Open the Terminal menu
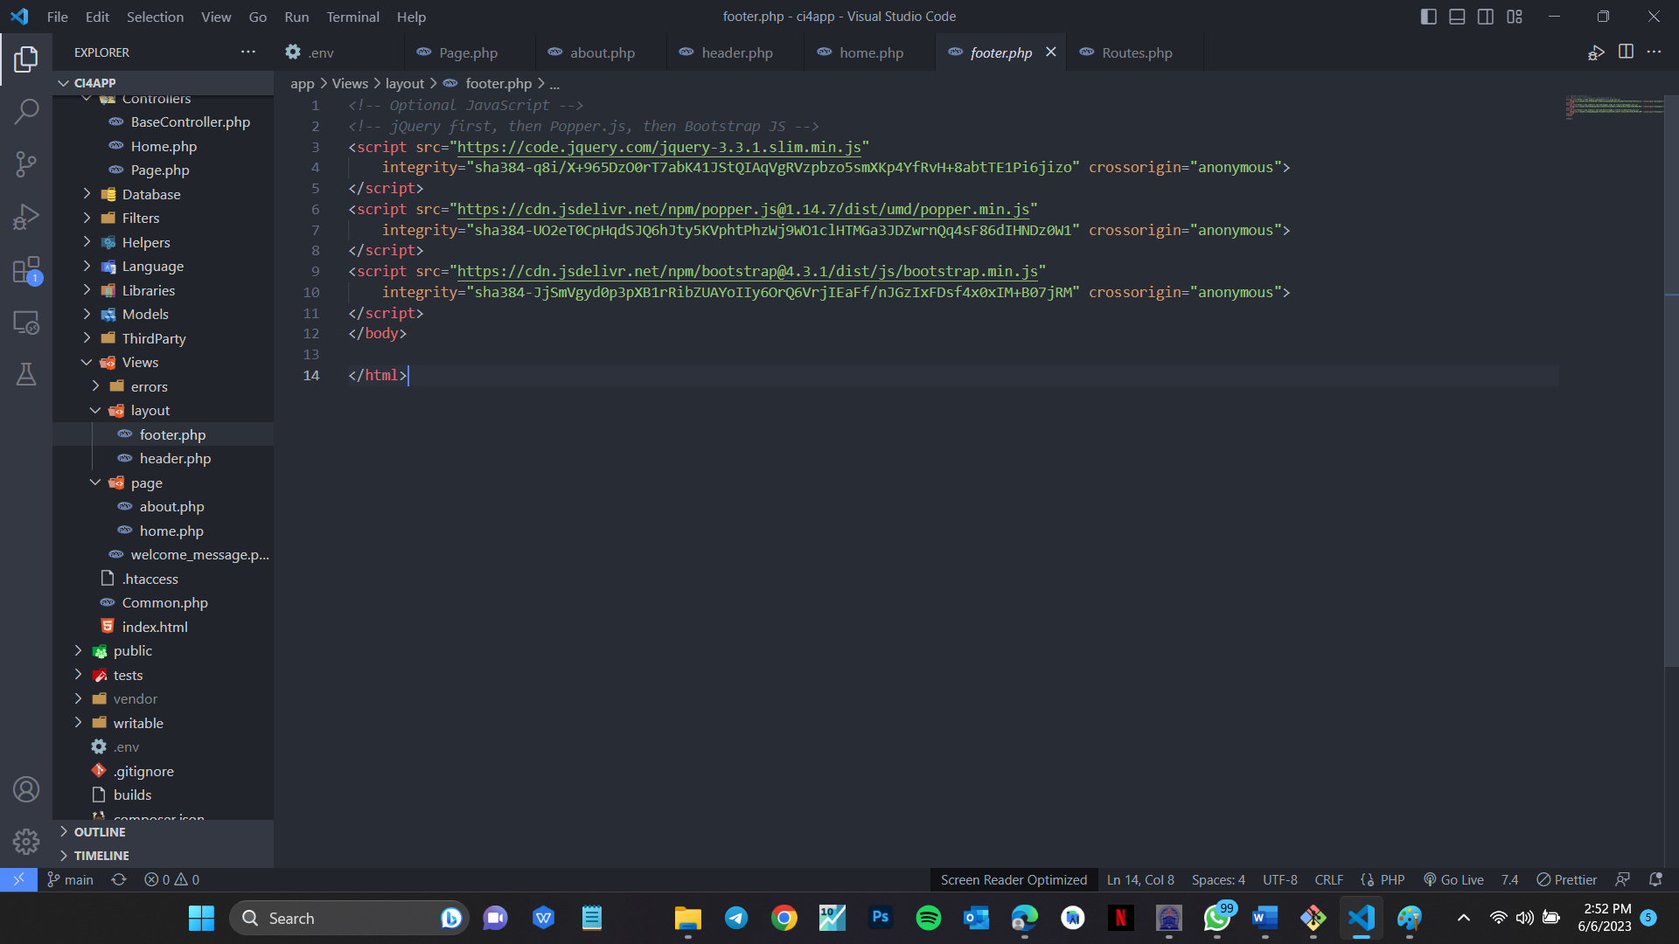 tap(352, 17)
